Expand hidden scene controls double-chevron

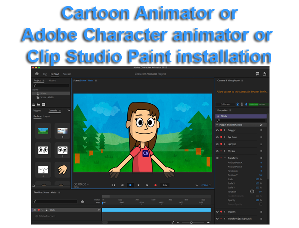tap(196, 185)
